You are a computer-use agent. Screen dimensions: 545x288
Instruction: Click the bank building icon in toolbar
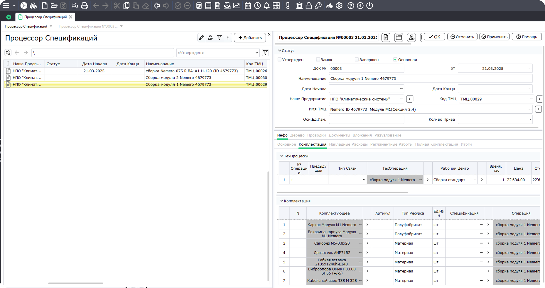pos(299,6)
